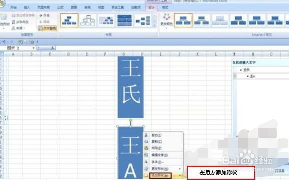This screenshot has height=180, width=289.
Task: Open the 加载项 ribbon tab
Action: pos(136,7)
